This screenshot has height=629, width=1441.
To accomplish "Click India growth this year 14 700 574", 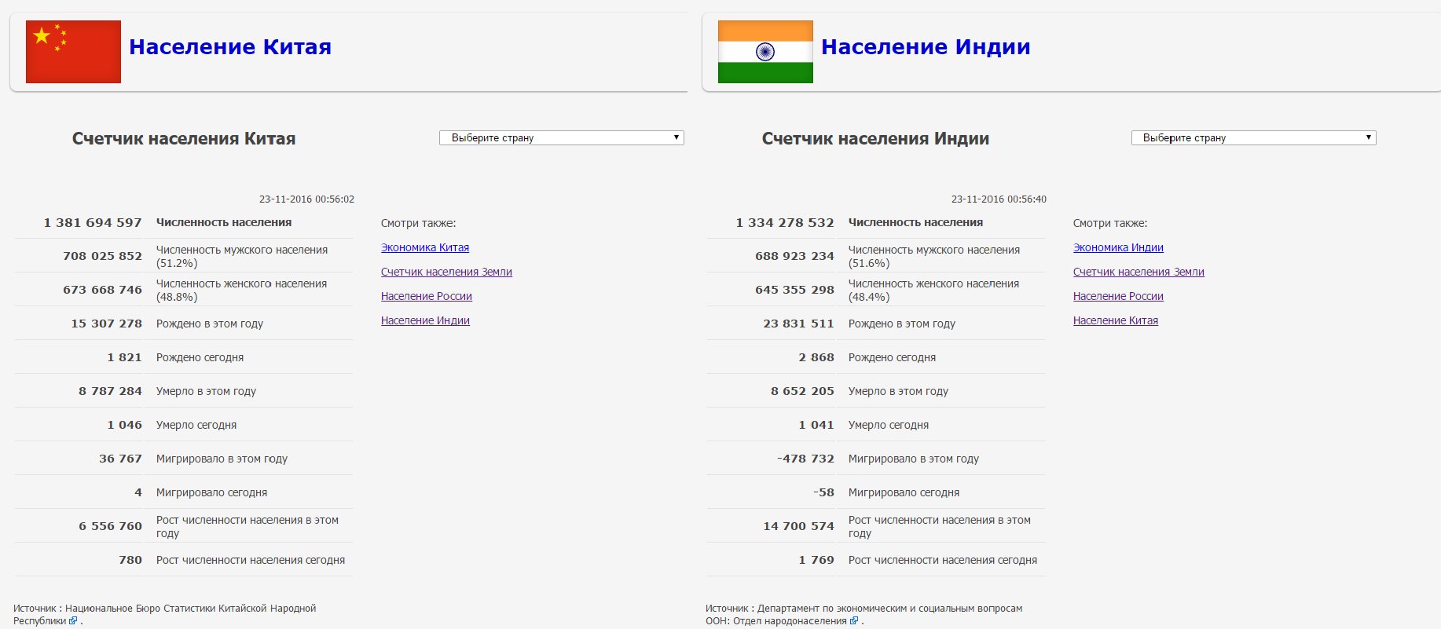I will click(798, 526).
